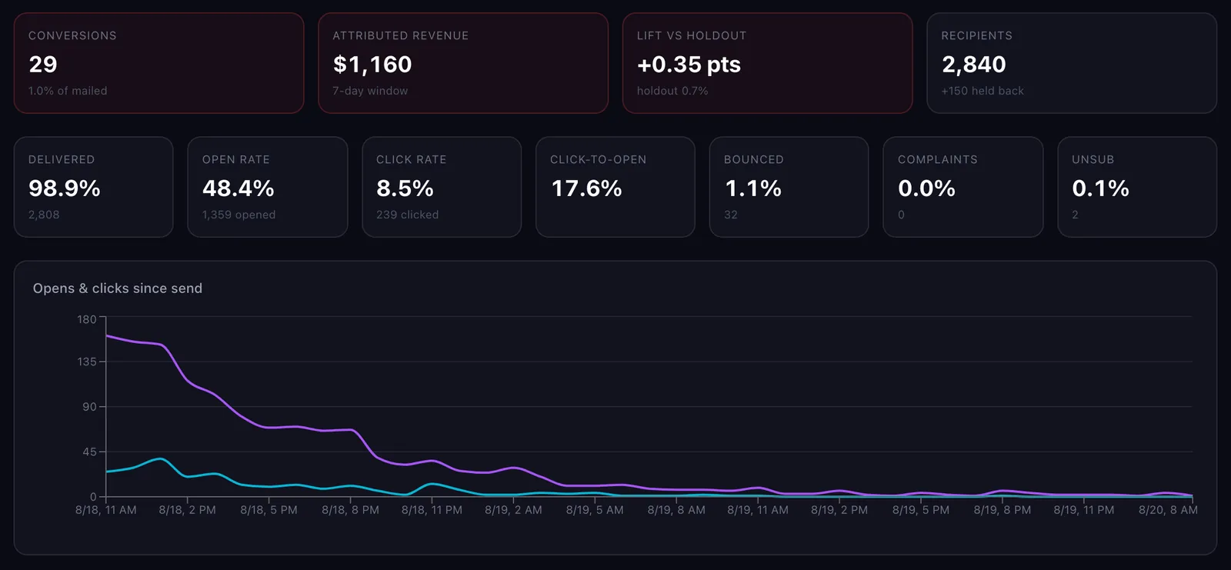The height and width of the screenshot is (570, 1231).
Task: Select the Open Rate 48.4% metric
Action: (x=267, y=187)
